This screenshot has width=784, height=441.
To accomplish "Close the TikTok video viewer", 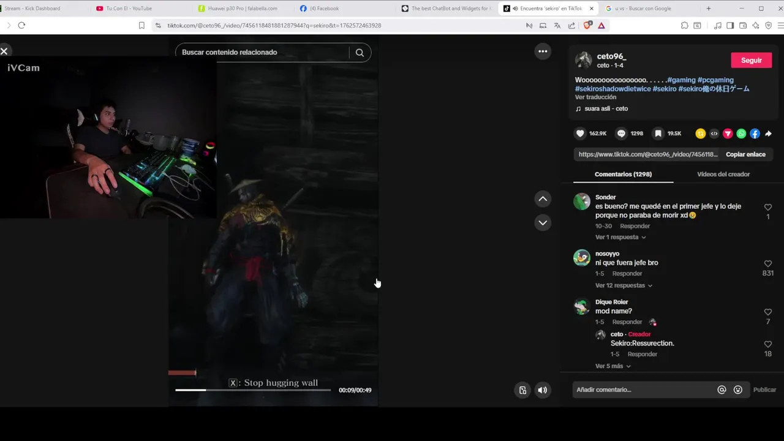I will 4,51.
